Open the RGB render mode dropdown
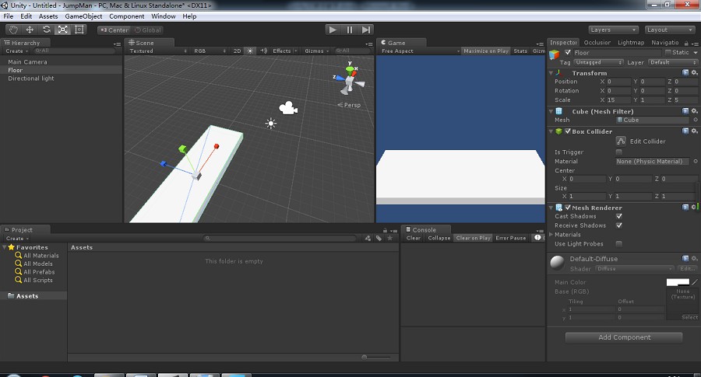The image size is (701, 377). [x=210, y=51]
